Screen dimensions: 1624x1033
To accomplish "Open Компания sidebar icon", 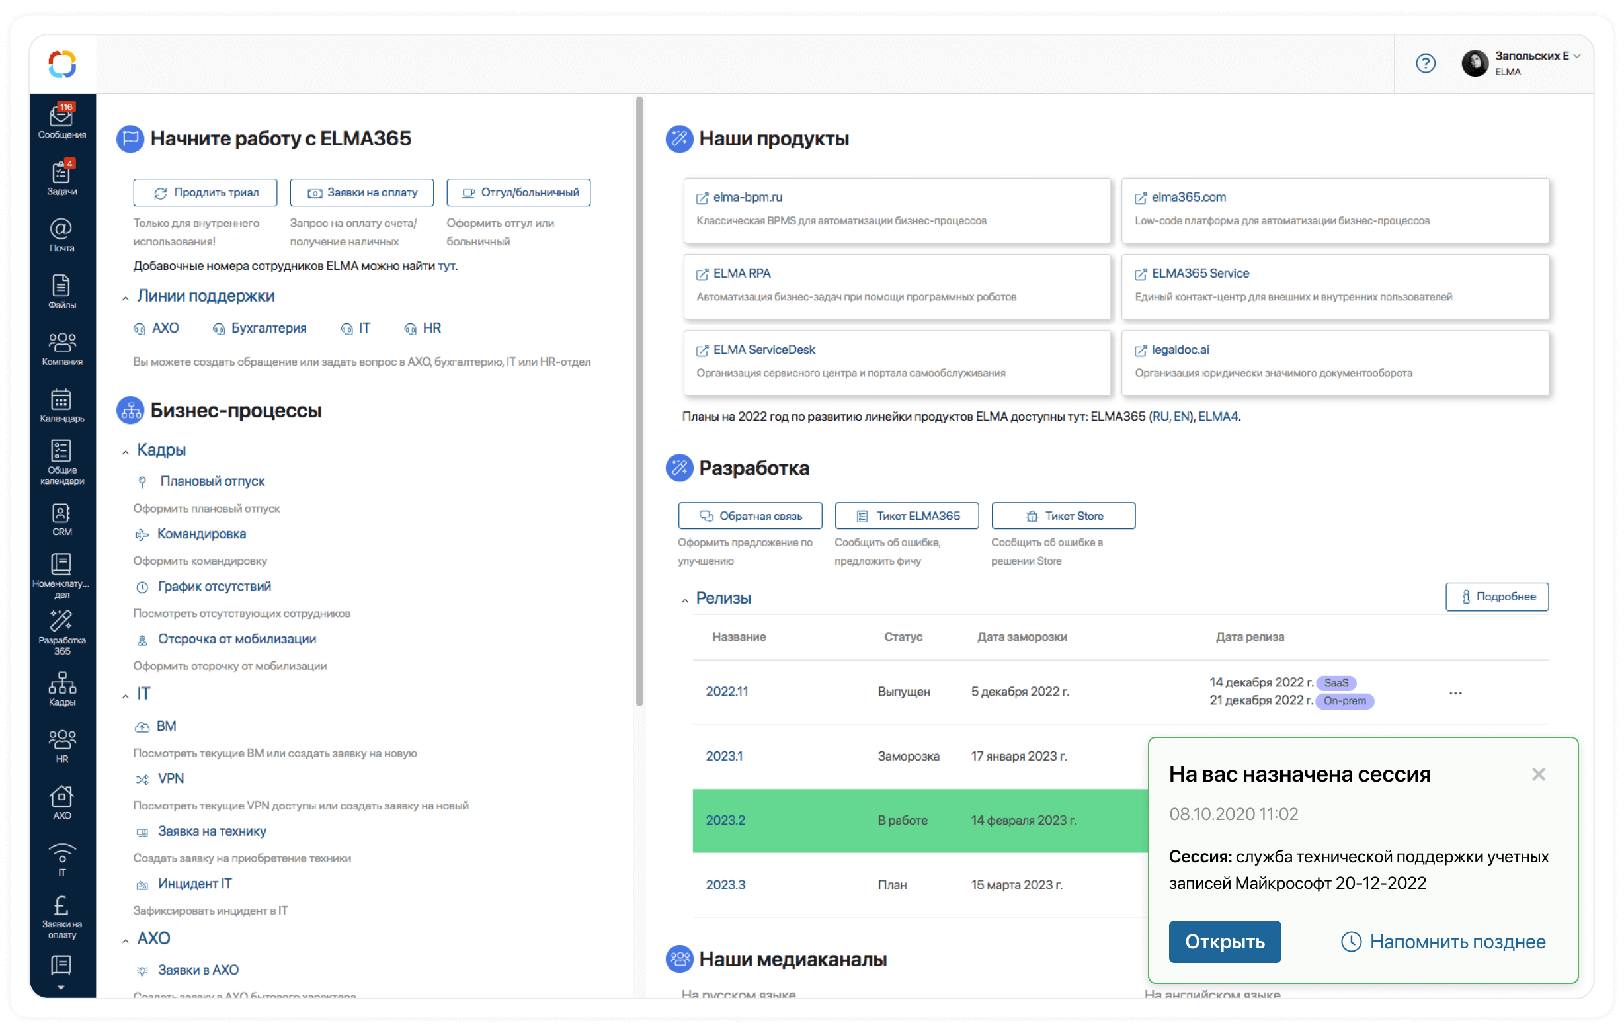I will pos(62,348).
